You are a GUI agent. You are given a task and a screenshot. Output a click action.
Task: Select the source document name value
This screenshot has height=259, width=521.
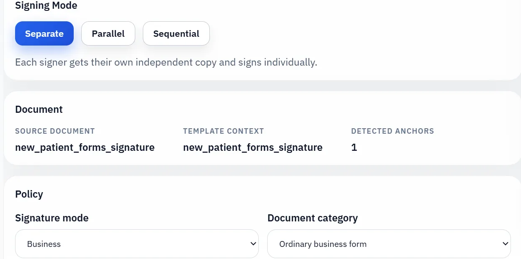click(x=85, y=147)
